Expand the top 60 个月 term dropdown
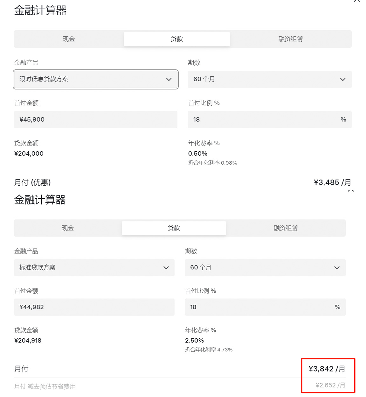366x397 pixels. [269, 79]
